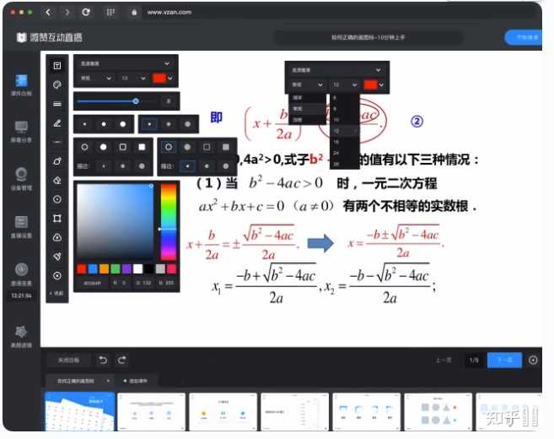Open the color palette tool
This screenshot has width=554, height=439.
point(56,85)
